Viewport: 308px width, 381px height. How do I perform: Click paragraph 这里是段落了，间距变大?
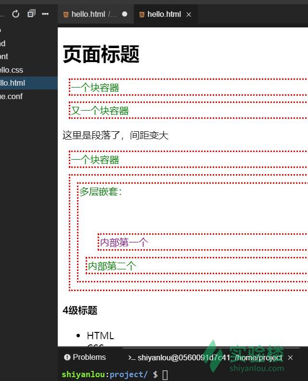point(115,135)
